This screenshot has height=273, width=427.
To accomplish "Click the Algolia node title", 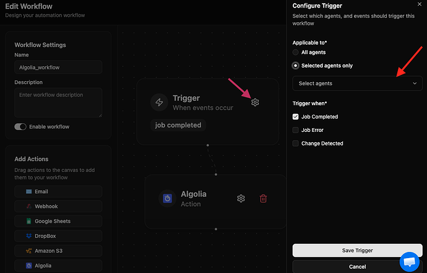I will pos(194,194).
